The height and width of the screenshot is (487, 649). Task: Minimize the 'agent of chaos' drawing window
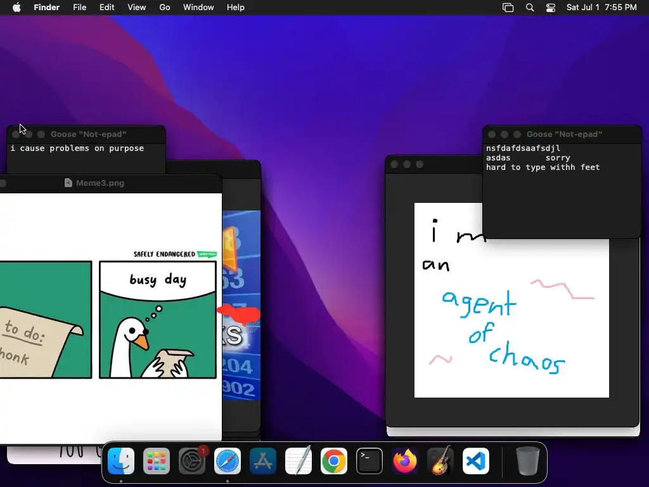click(x=407, y=164)
